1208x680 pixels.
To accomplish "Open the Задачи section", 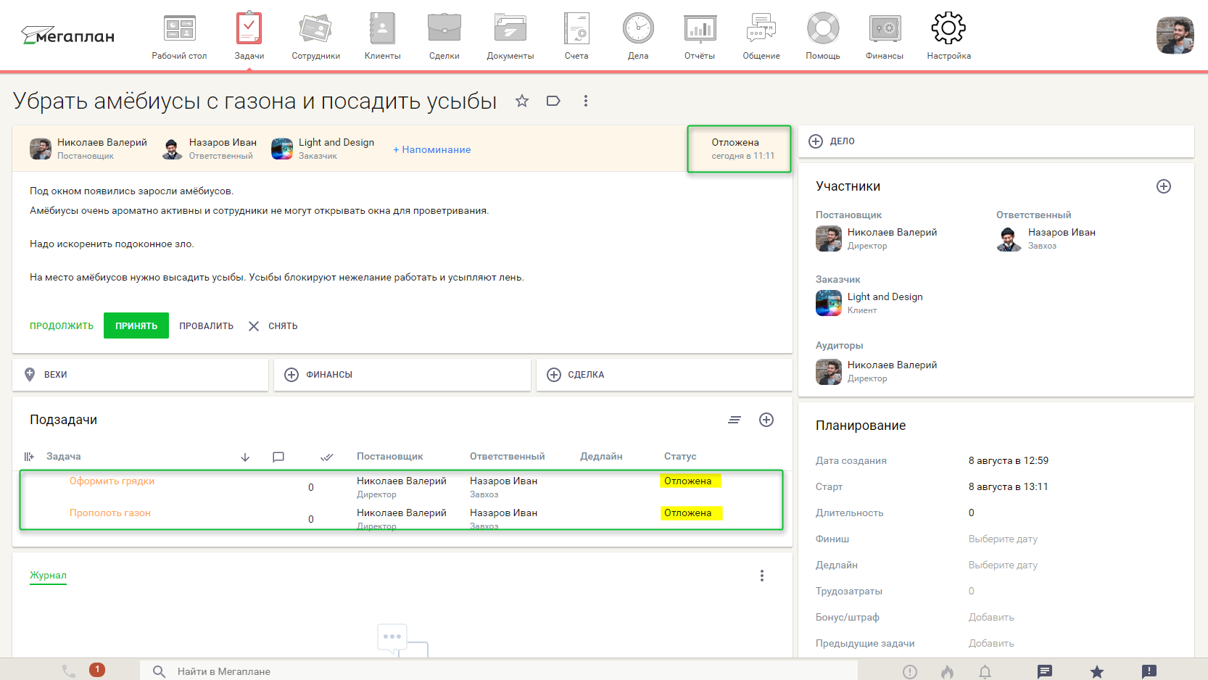I will (249, 36).
